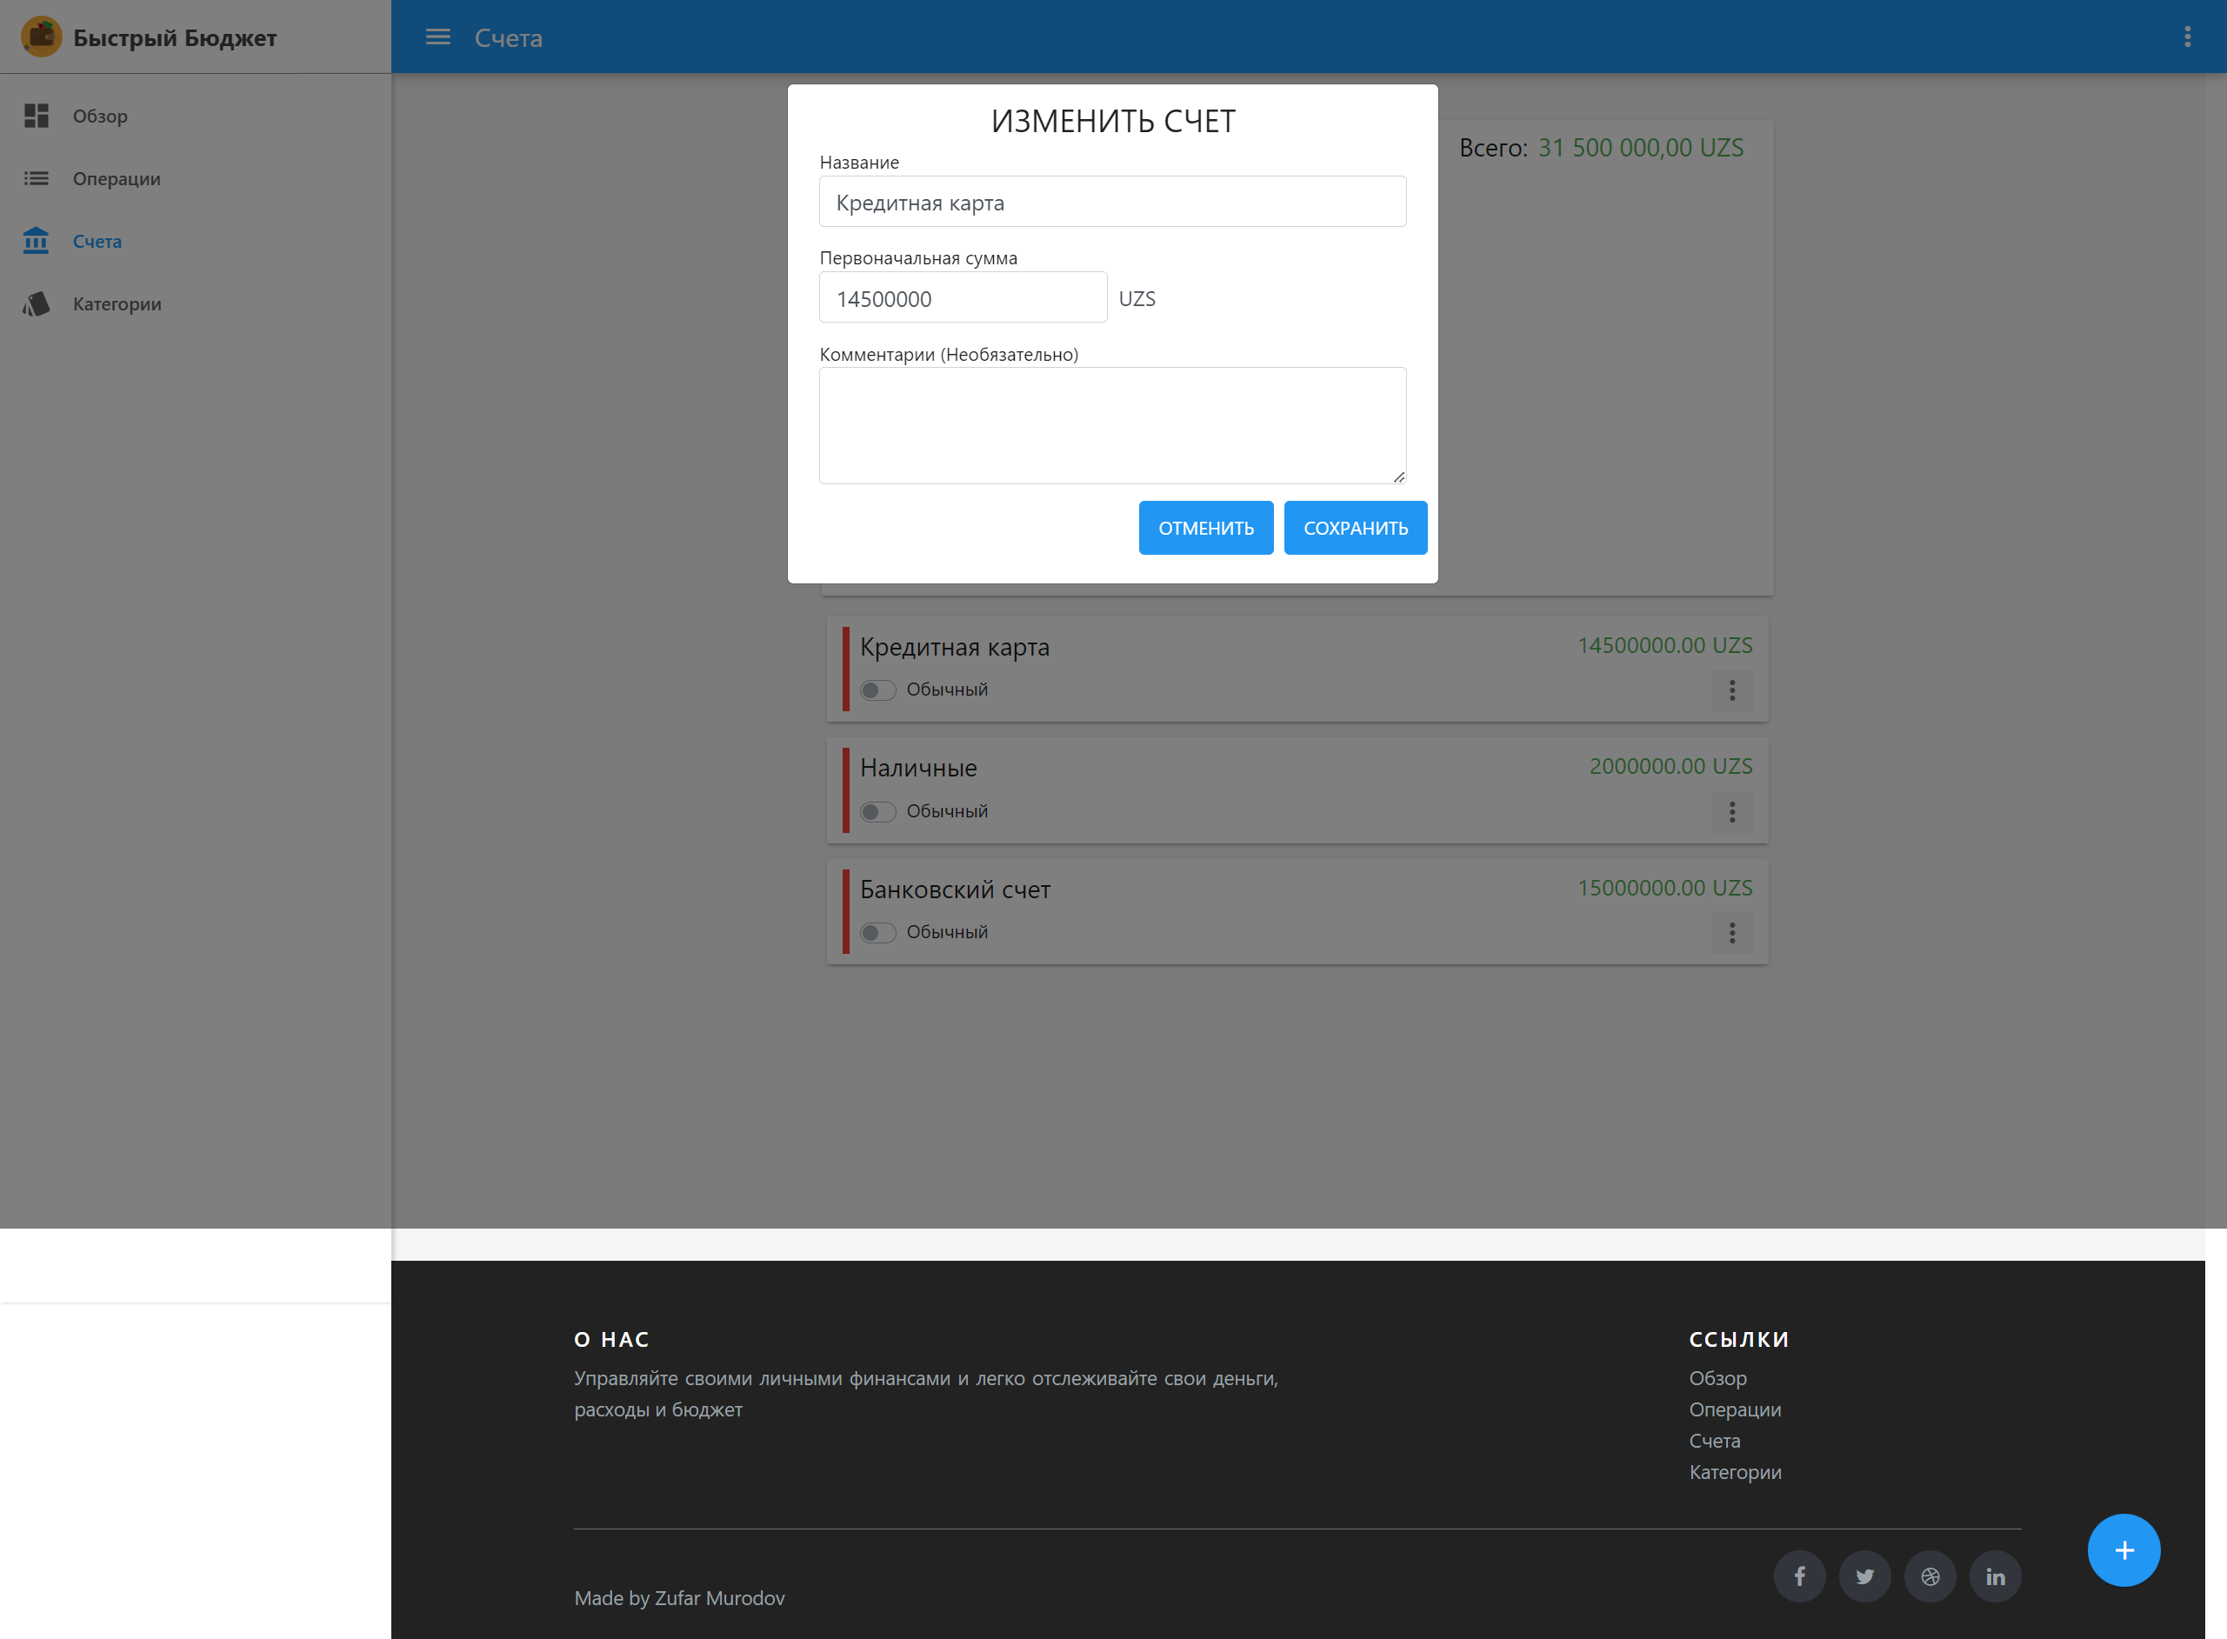Click the Dribbble social icon in footer
Image resolution: width=2227 pixels, height=1639 pixels.
click(1930, 1576)
